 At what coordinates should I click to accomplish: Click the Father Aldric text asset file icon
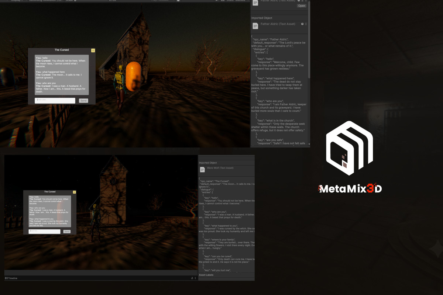click(255, 26)
